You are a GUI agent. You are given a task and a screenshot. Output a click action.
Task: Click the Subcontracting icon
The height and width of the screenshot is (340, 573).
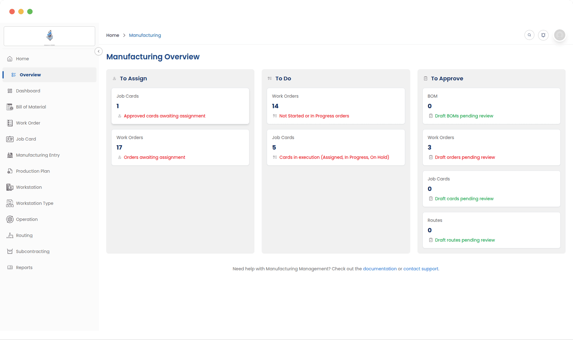[10, 251]
